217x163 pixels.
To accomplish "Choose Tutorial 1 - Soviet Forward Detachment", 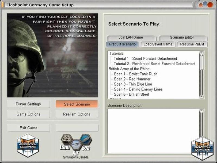I will 145,59.
